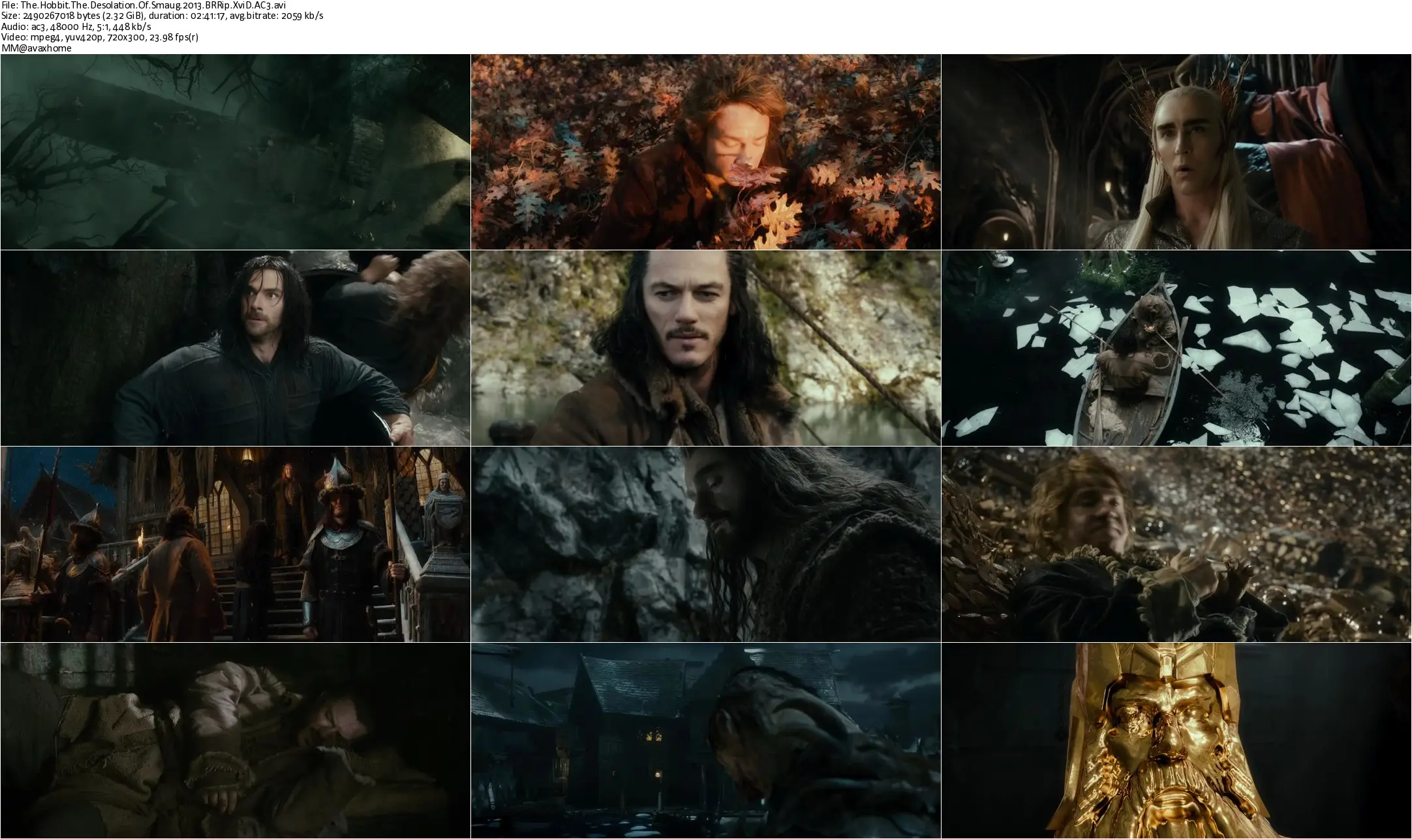The height and width of the screenshot is (839, 1412).
Task: Click the armored guards on stairs thumbnail
Action: [236, 544]
